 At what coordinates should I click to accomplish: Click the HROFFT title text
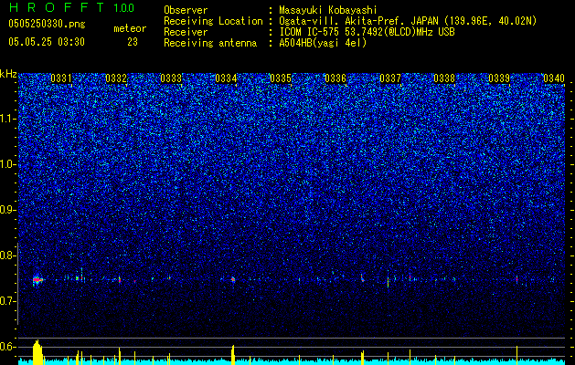(57, 7)
